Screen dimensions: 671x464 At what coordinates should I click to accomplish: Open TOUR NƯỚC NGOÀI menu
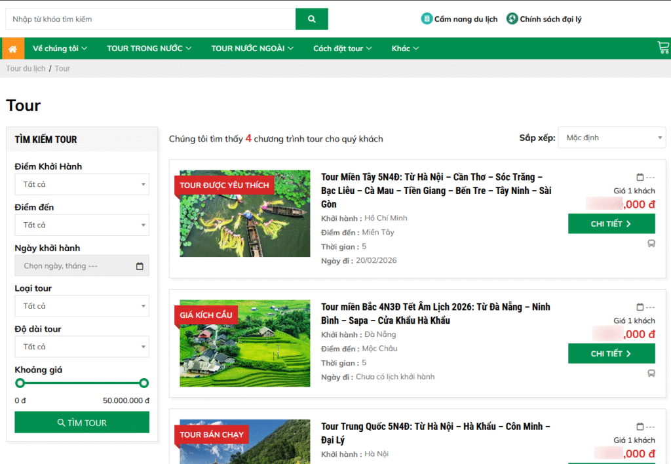pos(252,48)
